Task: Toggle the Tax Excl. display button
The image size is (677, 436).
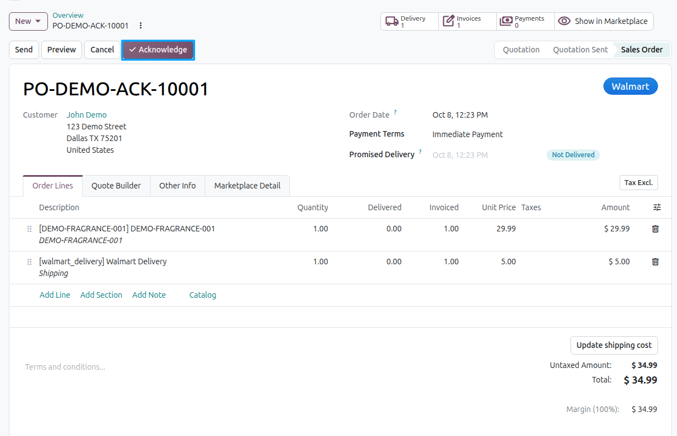Action: pyautogui.click(x=639, y=183)
